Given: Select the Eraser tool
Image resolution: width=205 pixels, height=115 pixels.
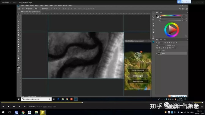Looking at the screenshot, I should (18, 40).
